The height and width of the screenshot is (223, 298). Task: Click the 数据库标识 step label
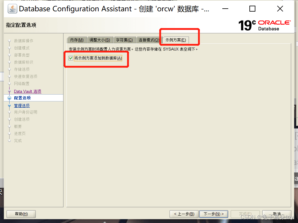24,62
